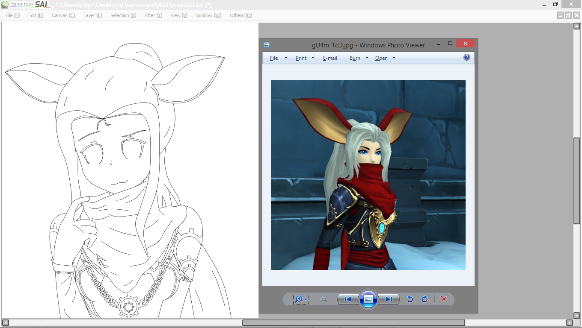Click the vertical scrollbar thumb in SAI
582x328 pixels.
coord(576,181)
